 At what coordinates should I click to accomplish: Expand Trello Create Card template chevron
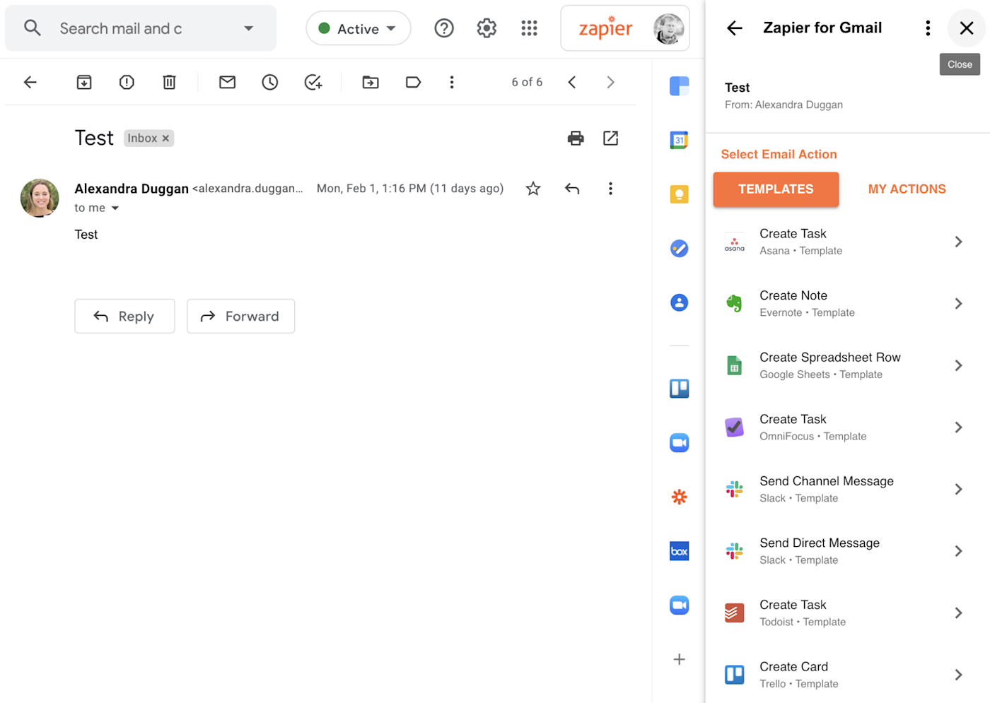click(958, 675)
